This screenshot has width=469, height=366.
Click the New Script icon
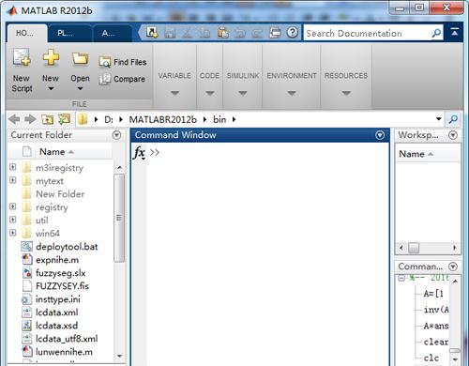[x=22, y=57]
